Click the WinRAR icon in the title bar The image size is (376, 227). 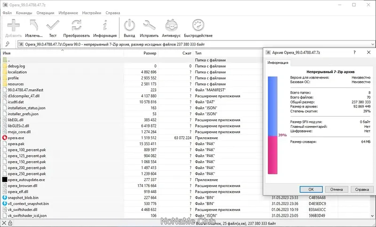(5, 5)
